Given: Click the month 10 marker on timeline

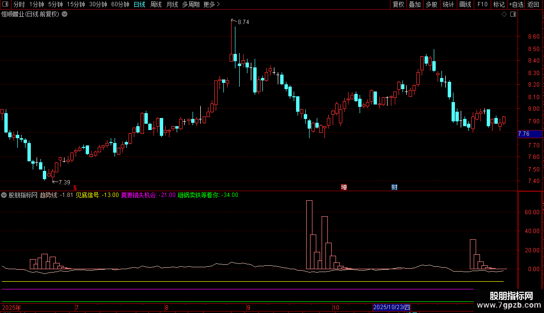Looking at the screenshot, I should 336,307.
